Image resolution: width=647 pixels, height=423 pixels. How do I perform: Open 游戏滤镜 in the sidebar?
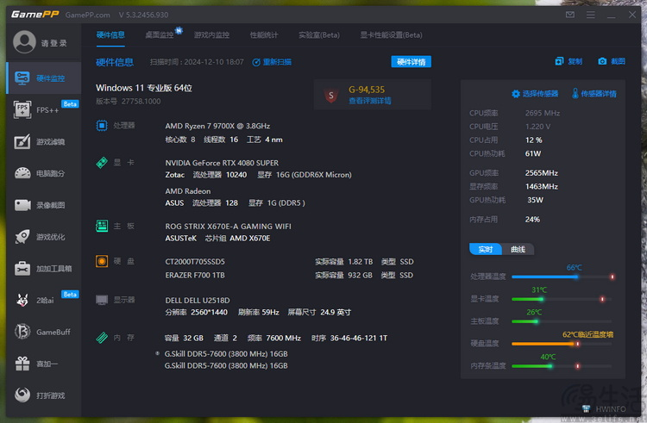[x=44, y=141]
